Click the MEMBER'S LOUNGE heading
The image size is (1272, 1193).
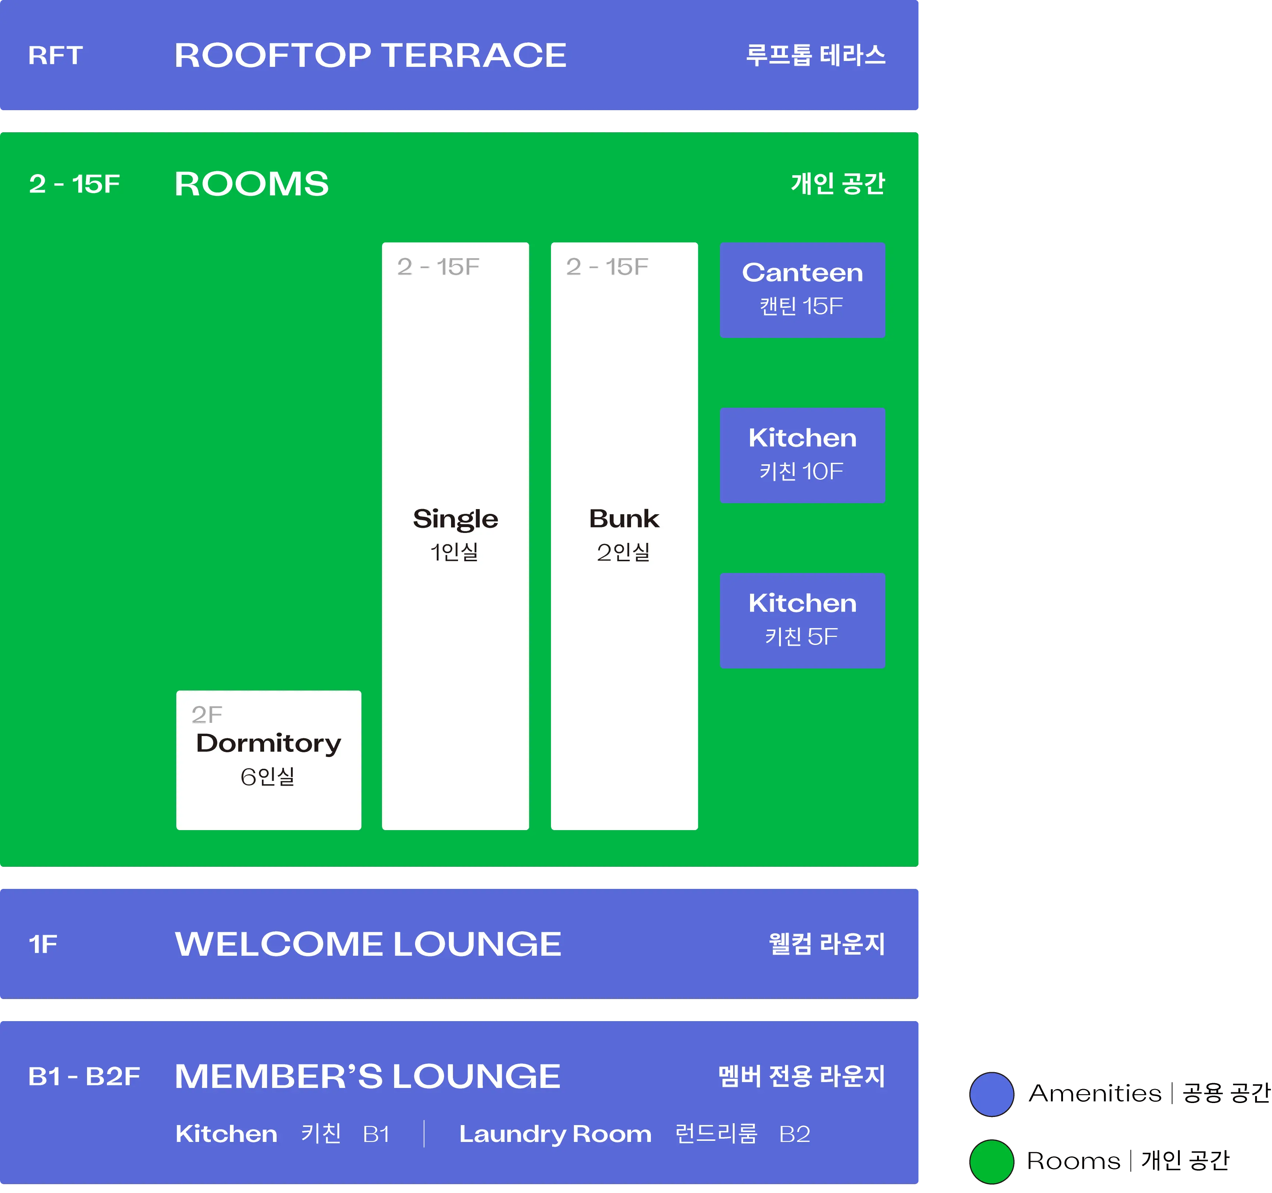coord(367,1076)
